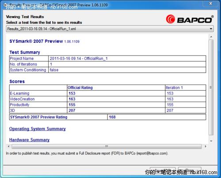The width and height of the screenshot is (221, 178).
Task: Click the horizontal scrollbar left arrow
Action: tap(8, 146)
